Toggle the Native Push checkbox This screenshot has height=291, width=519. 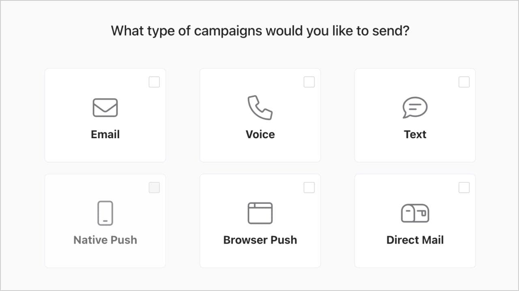[154, 188]
